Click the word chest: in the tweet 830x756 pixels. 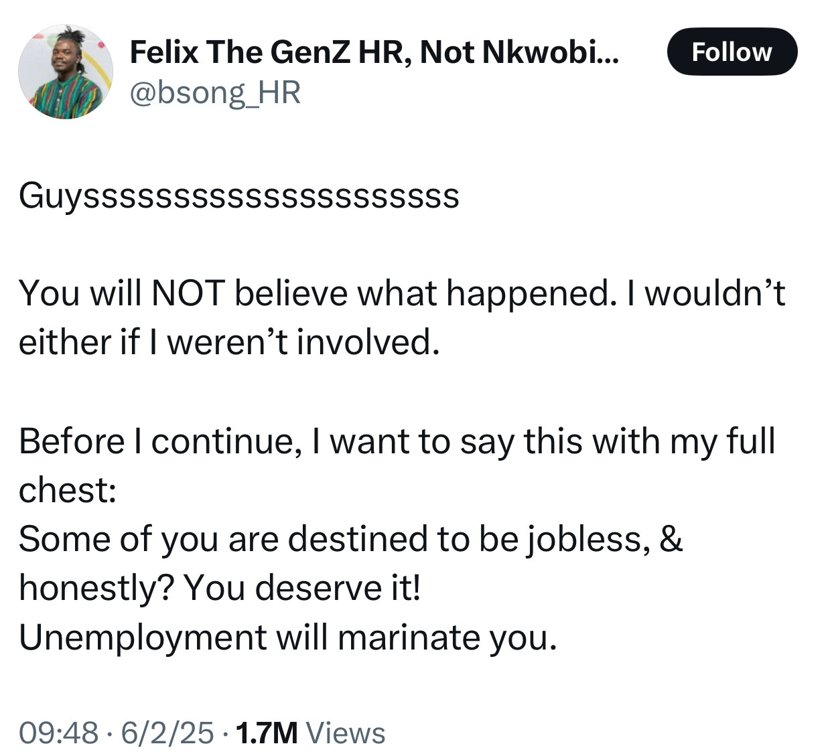[68, 491]
